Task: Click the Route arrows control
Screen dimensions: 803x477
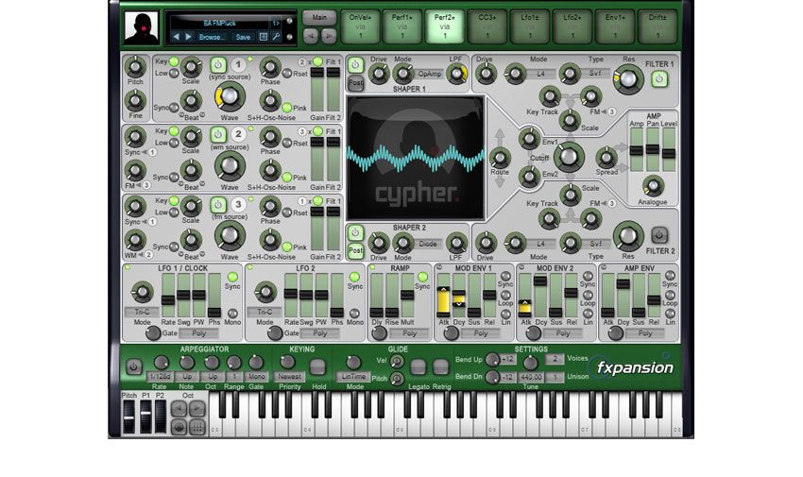Action: [x=500, y=158]
